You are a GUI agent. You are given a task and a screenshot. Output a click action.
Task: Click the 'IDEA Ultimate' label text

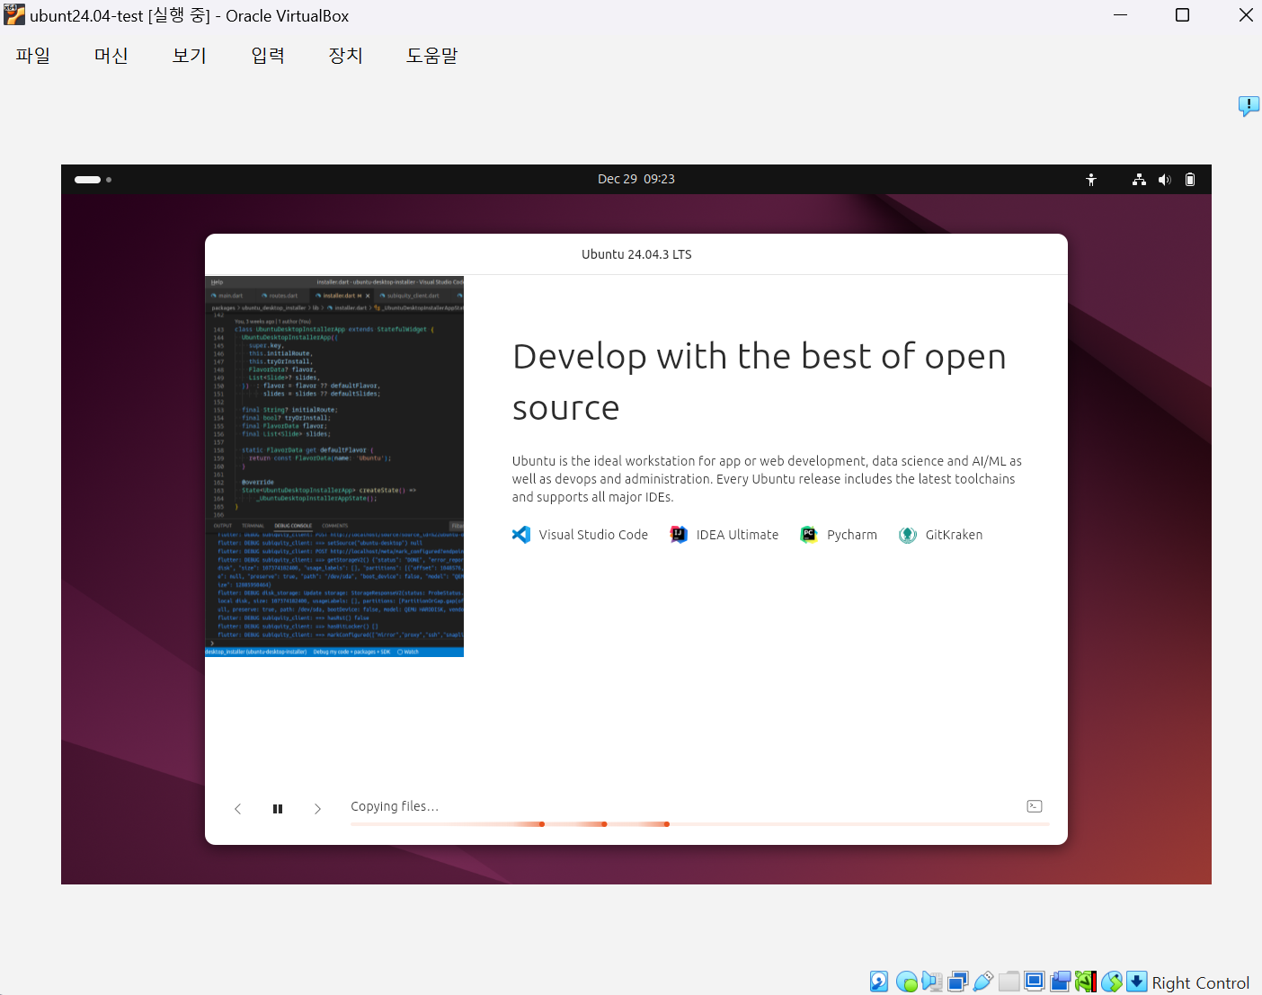[737, 535]
